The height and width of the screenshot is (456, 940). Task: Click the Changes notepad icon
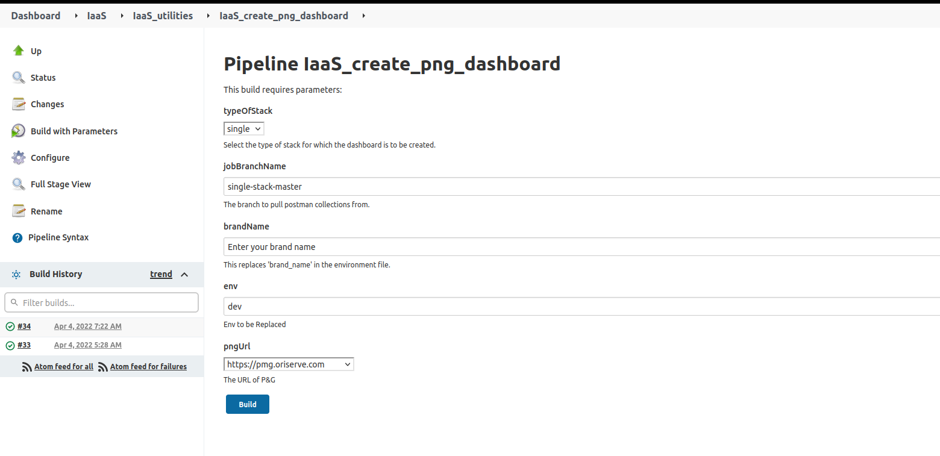click(18, 104)
